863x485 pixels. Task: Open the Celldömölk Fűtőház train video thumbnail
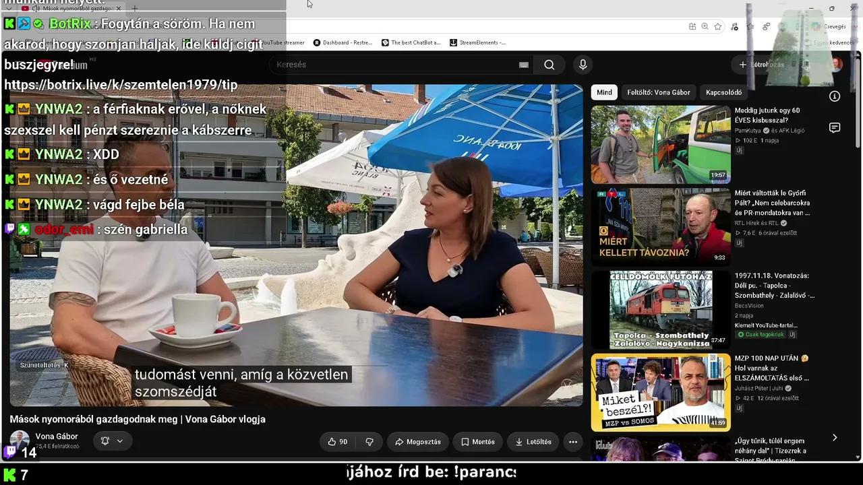click(x=661, y=310)
